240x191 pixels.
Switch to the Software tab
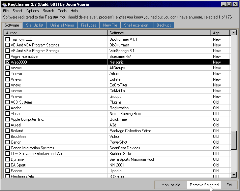(12, 25)
